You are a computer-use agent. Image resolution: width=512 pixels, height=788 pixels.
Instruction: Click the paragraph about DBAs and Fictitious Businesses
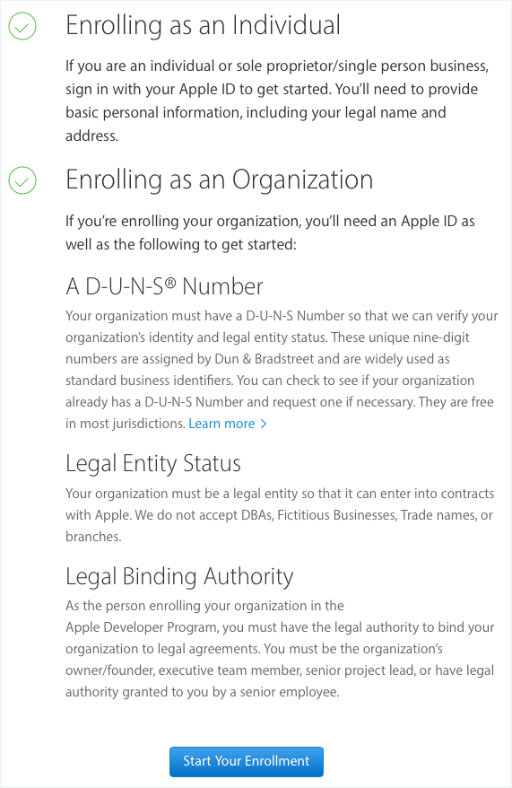click(280, 515)
